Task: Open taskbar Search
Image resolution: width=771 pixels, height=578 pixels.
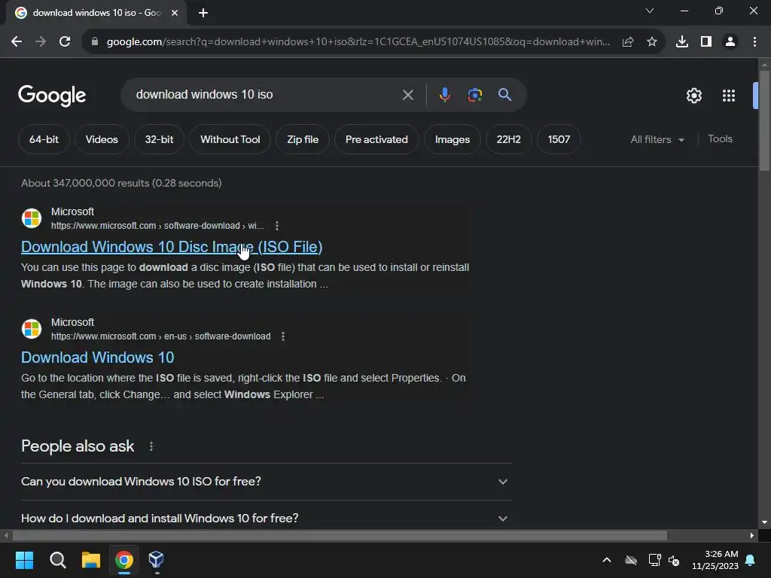Action: pyautogui.click(x=57, y=560)
